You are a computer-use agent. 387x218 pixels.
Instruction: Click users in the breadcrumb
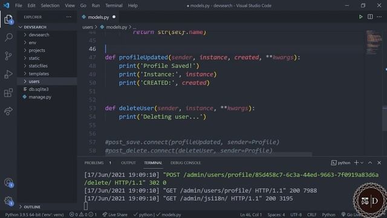click(x=88, y=27)
